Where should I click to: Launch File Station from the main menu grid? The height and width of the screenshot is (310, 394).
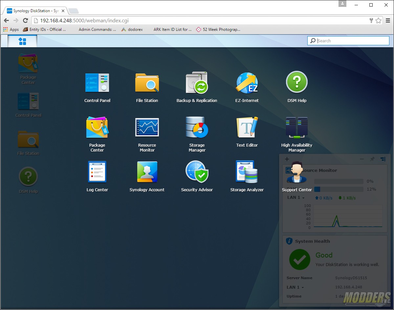[x=147, y=87]
